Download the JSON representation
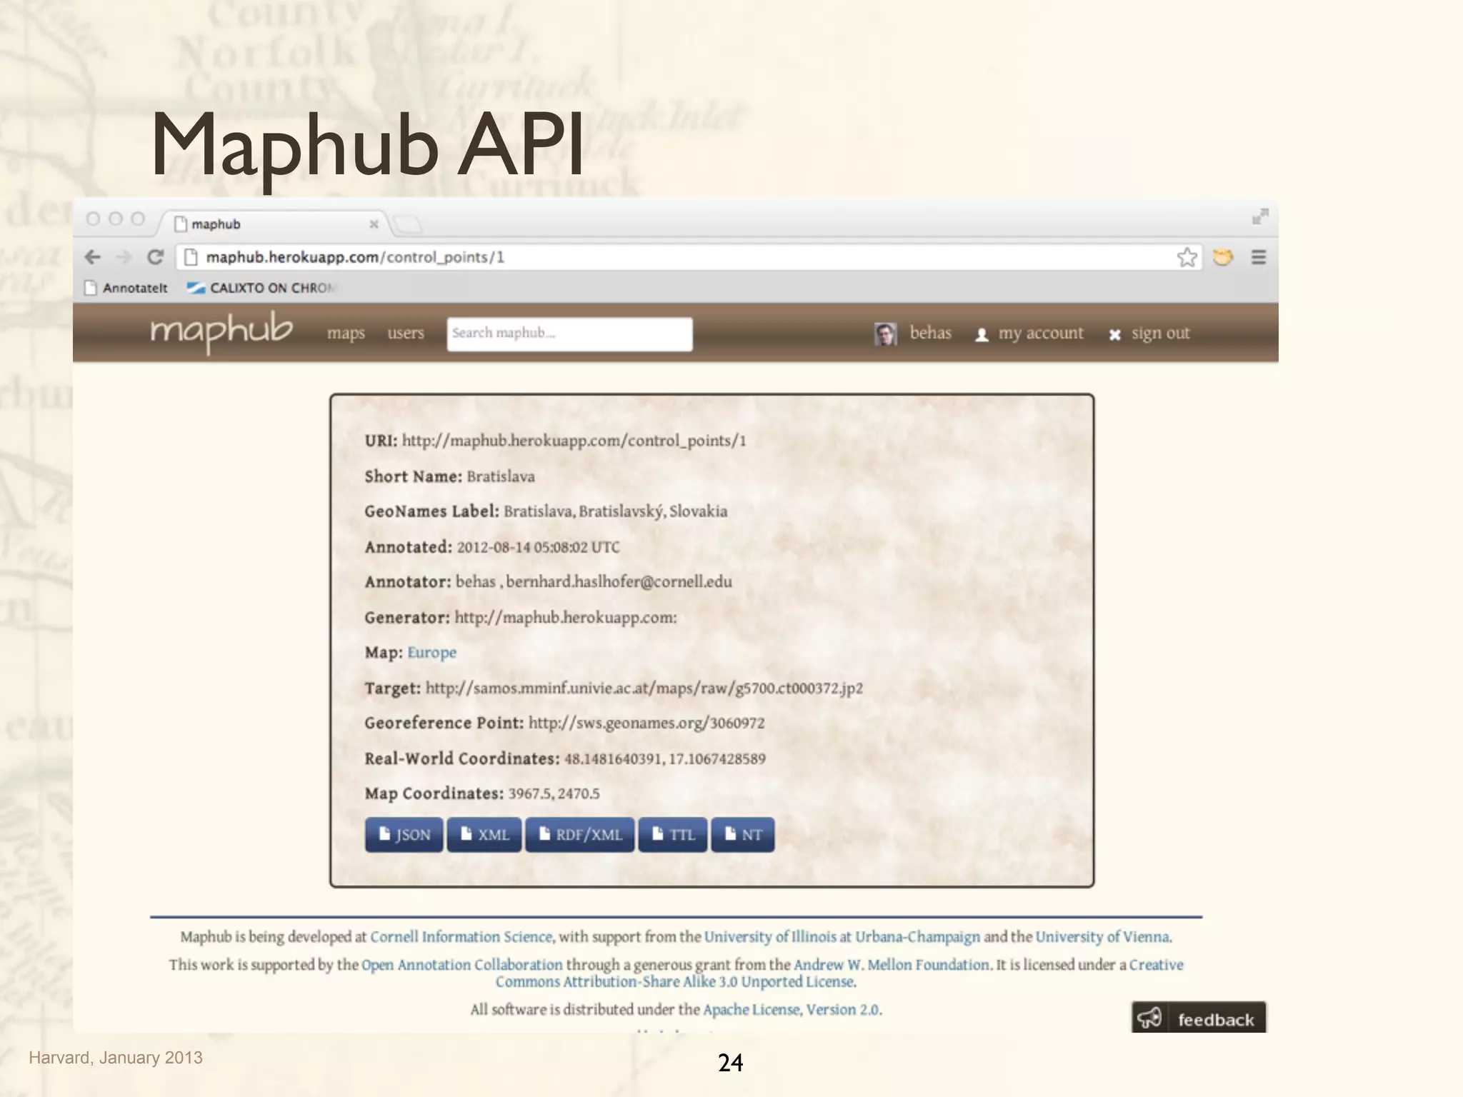The image size is (1463, 1097). (404, 835)
